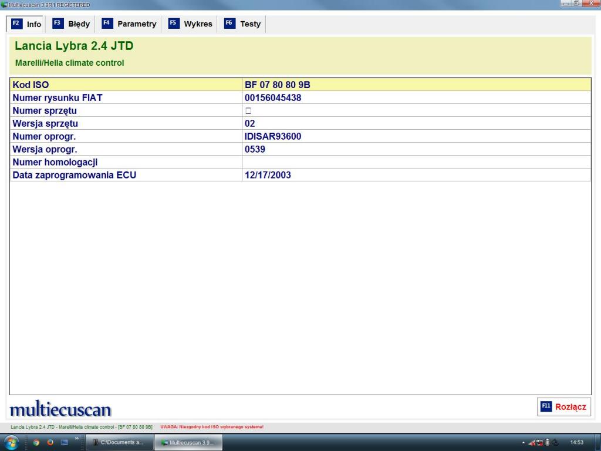Select the Data zaprogramowania ECU label

[75, 175]
